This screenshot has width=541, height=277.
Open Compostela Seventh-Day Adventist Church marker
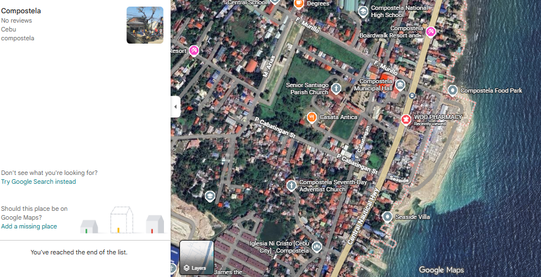[x=291, y=185]
